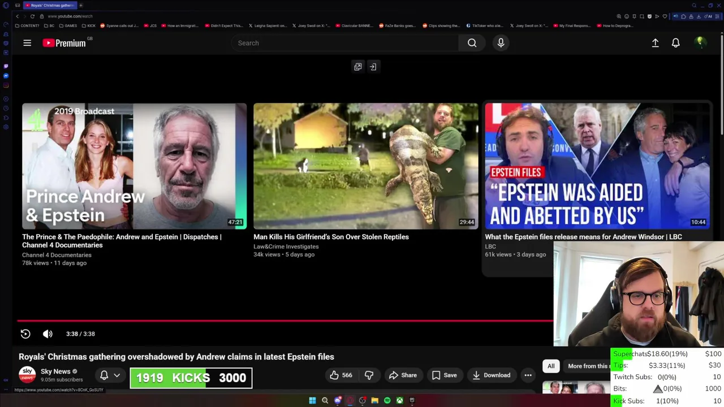The width and height of the screenshot is (724, 407).
Task: Open the Sky News channel avatar
Action: click(27, 375)
